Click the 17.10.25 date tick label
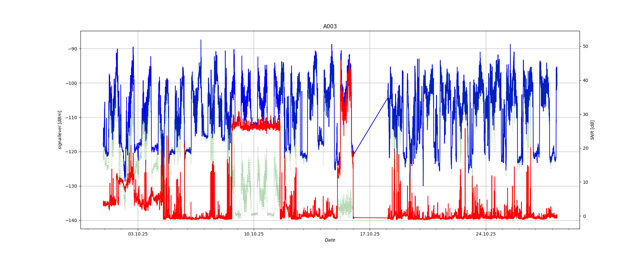644x257 pixels. (x=370, y=234)
